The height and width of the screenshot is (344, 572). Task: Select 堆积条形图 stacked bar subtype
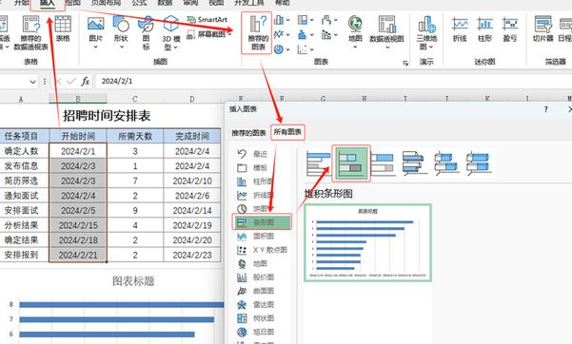[350, 163]
